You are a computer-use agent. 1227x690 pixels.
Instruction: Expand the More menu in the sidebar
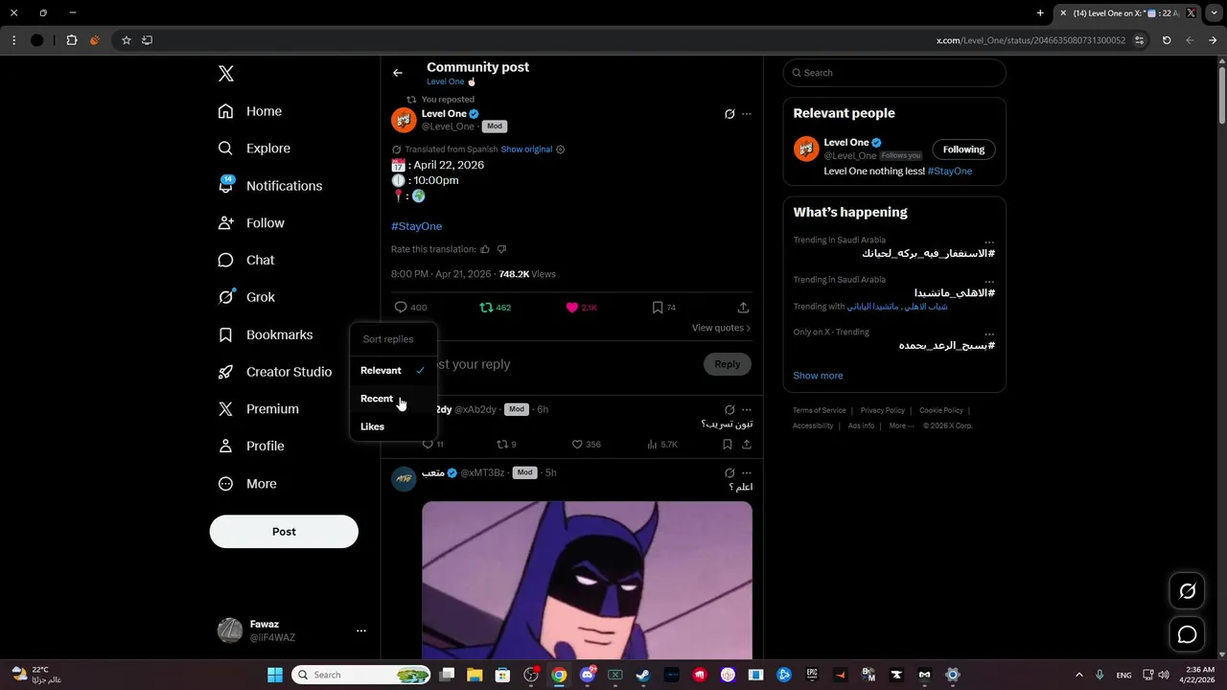tap(247, 484)
